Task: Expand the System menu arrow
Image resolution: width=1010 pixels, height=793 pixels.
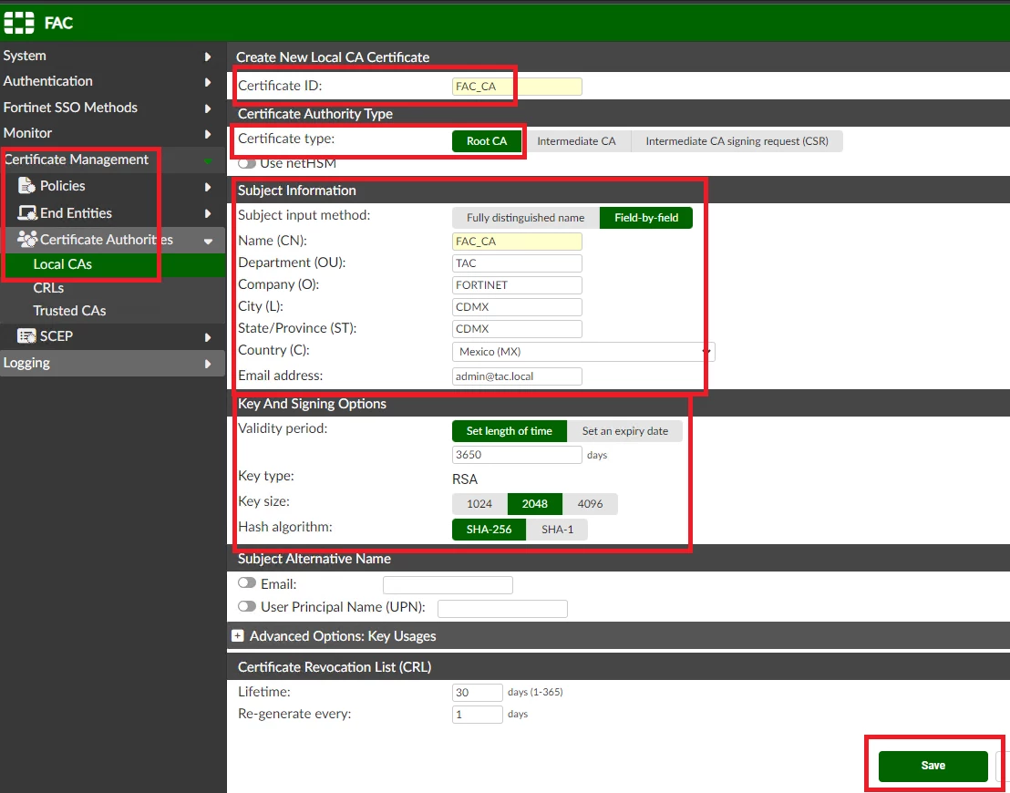Action: click(x=208, y=56)
